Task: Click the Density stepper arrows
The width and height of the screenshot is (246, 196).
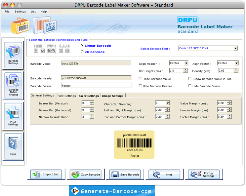Action: [x=236, y=70]
